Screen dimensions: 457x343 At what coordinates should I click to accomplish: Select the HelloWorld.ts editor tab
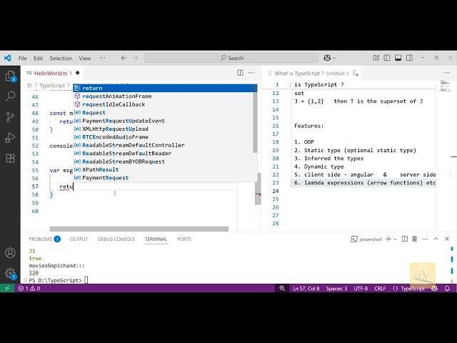point(53,73)
